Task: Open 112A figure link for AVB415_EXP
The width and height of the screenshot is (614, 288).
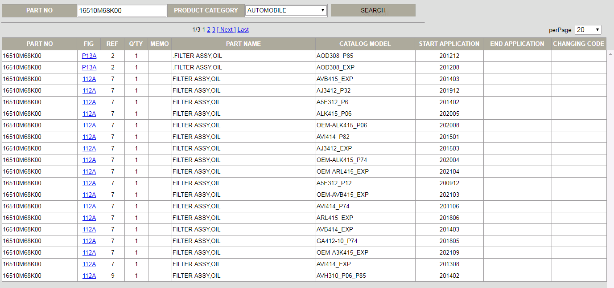Action: point(89,79)
